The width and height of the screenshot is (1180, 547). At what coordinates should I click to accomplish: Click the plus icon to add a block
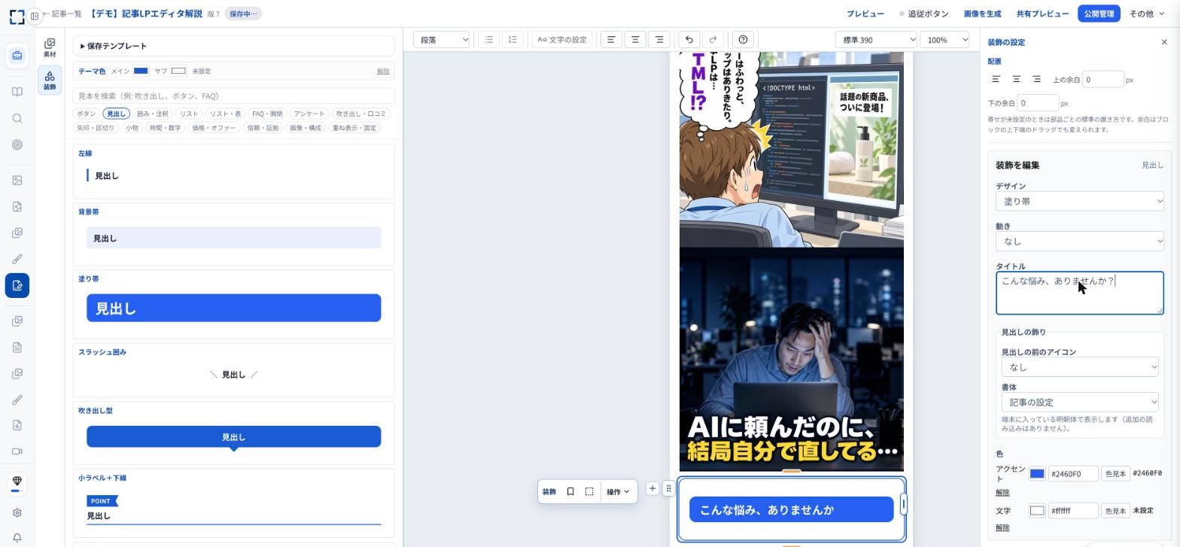(x=652, y=488)
